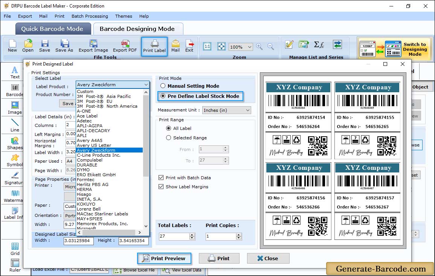Select the Line tool in sidebar
Image resolution: width=435 pixels, height=276 pixels.
(x=15, y=125)
